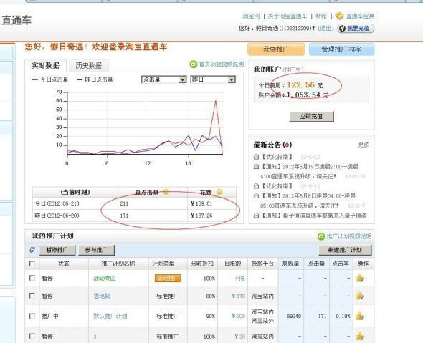423x343 pixels.
Task: Open the 关于淘宝直通车 link
Action: (x=287, y=16)
